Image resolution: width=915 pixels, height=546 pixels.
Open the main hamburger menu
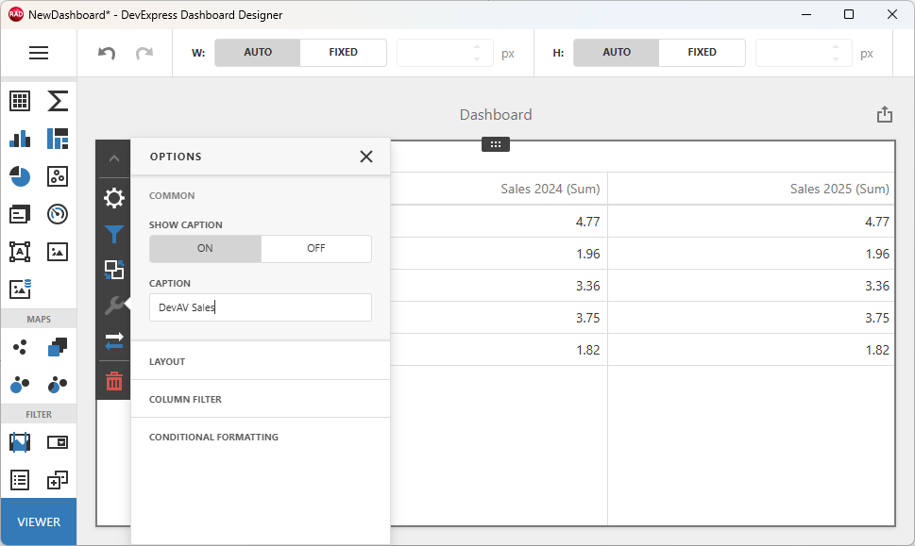[39, 53]
